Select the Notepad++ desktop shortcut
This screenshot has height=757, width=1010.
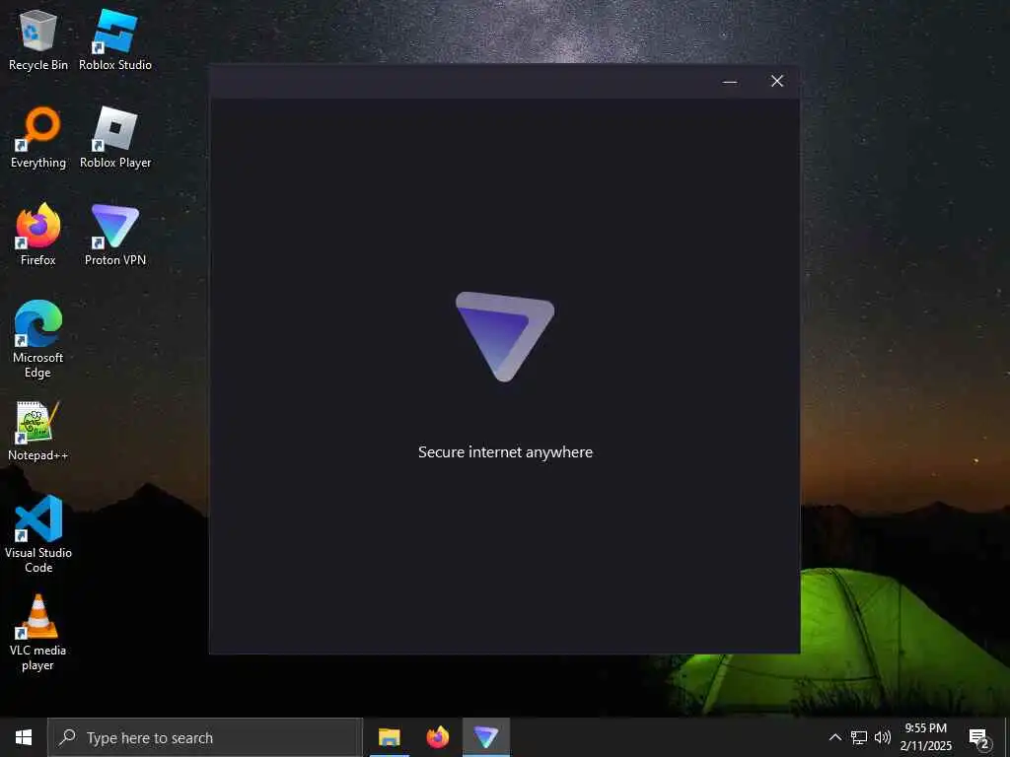tap(38, 432)
